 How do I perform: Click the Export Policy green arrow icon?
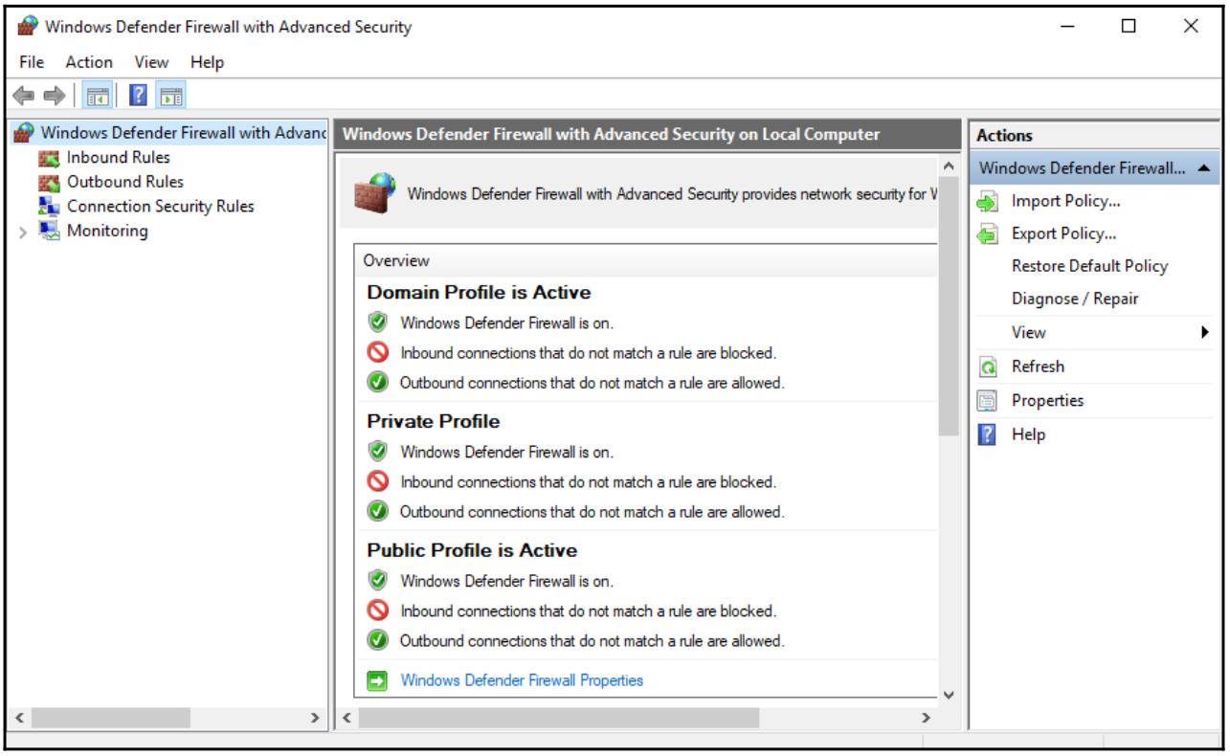point(987,233)
